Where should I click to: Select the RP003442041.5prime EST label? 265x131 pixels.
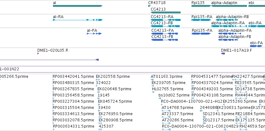pos(73,77)
